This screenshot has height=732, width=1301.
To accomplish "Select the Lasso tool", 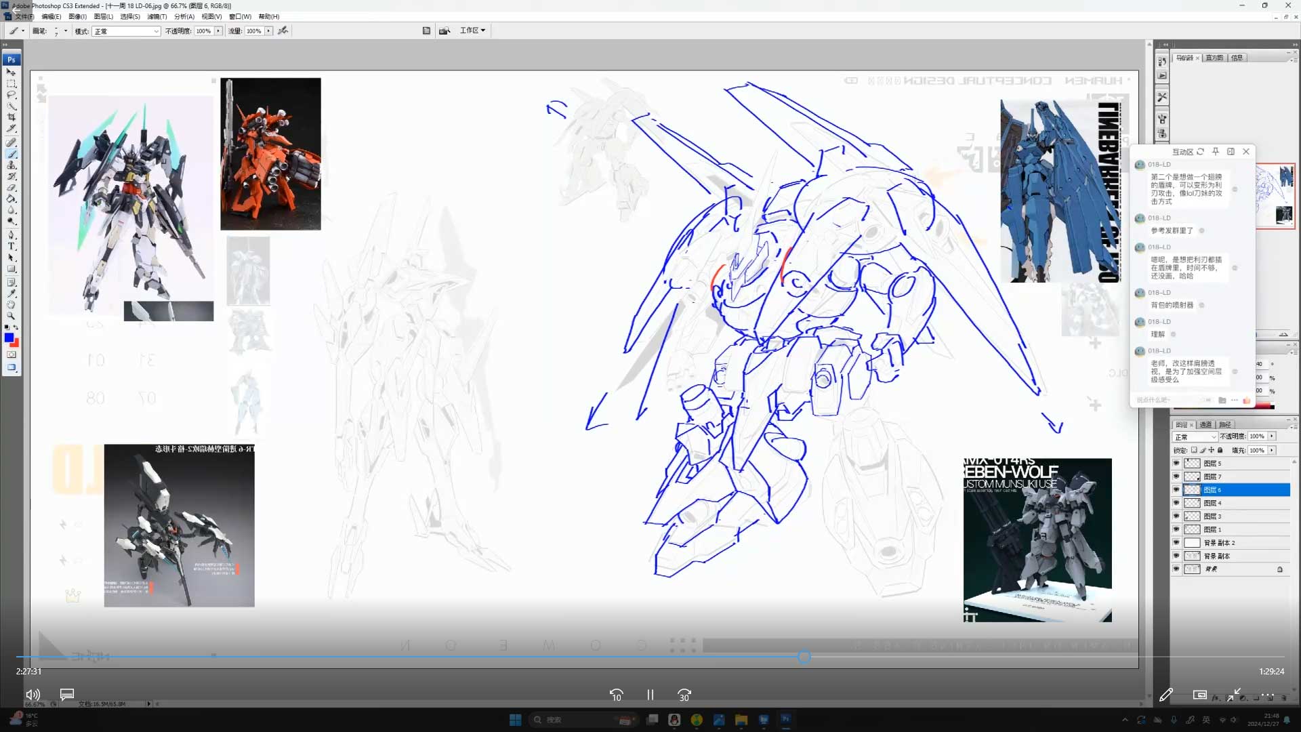I will click(x=12, y=95).
